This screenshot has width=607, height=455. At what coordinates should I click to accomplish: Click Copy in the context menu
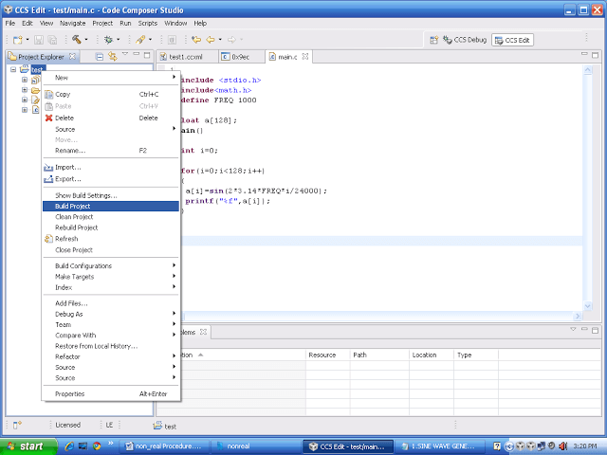[111, 95]
